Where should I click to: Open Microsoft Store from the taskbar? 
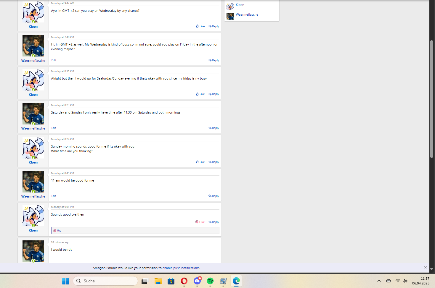171,281
